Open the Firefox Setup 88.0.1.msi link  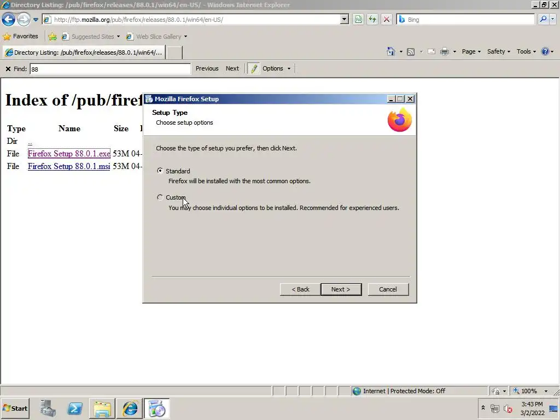(69, 166)
